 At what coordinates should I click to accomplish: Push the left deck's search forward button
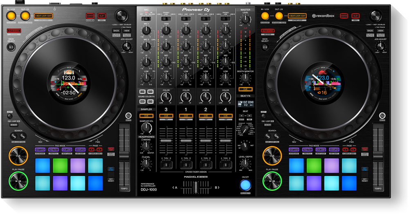click(23, 136)
